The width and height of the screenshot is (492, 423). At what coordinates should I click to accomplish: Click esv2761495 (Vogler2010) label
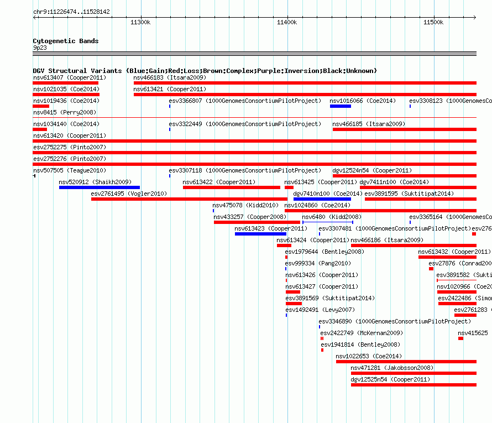point(129,194)
